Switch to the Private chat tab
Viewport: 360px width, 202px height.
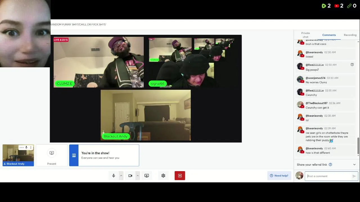(305, 35)
